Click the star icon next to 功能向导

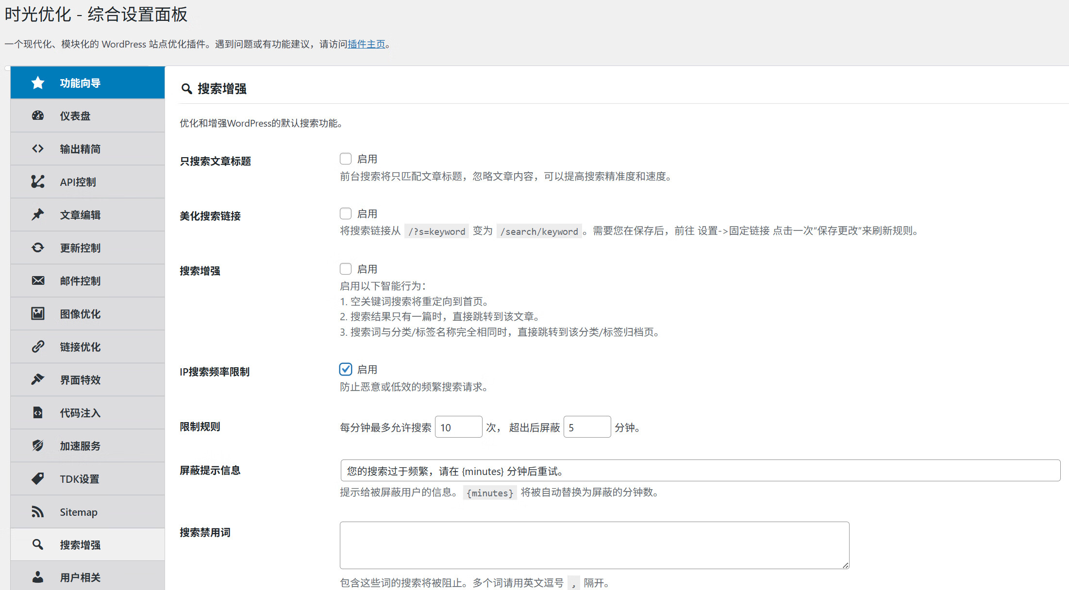(38, 83)
